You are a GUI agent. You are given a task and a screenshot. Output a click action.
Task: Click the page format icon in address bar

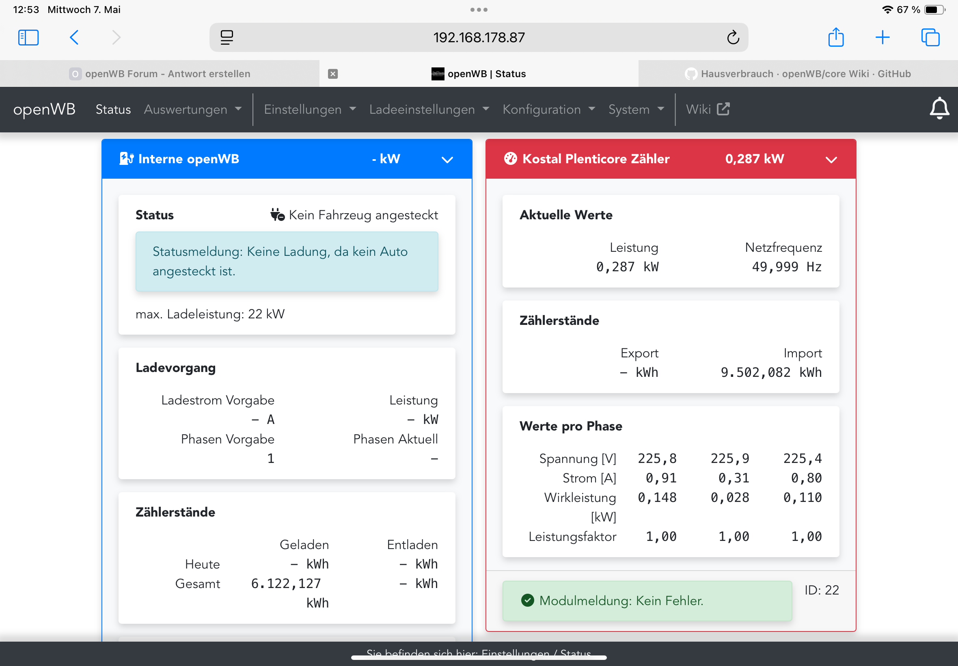[x=227, y=37]
